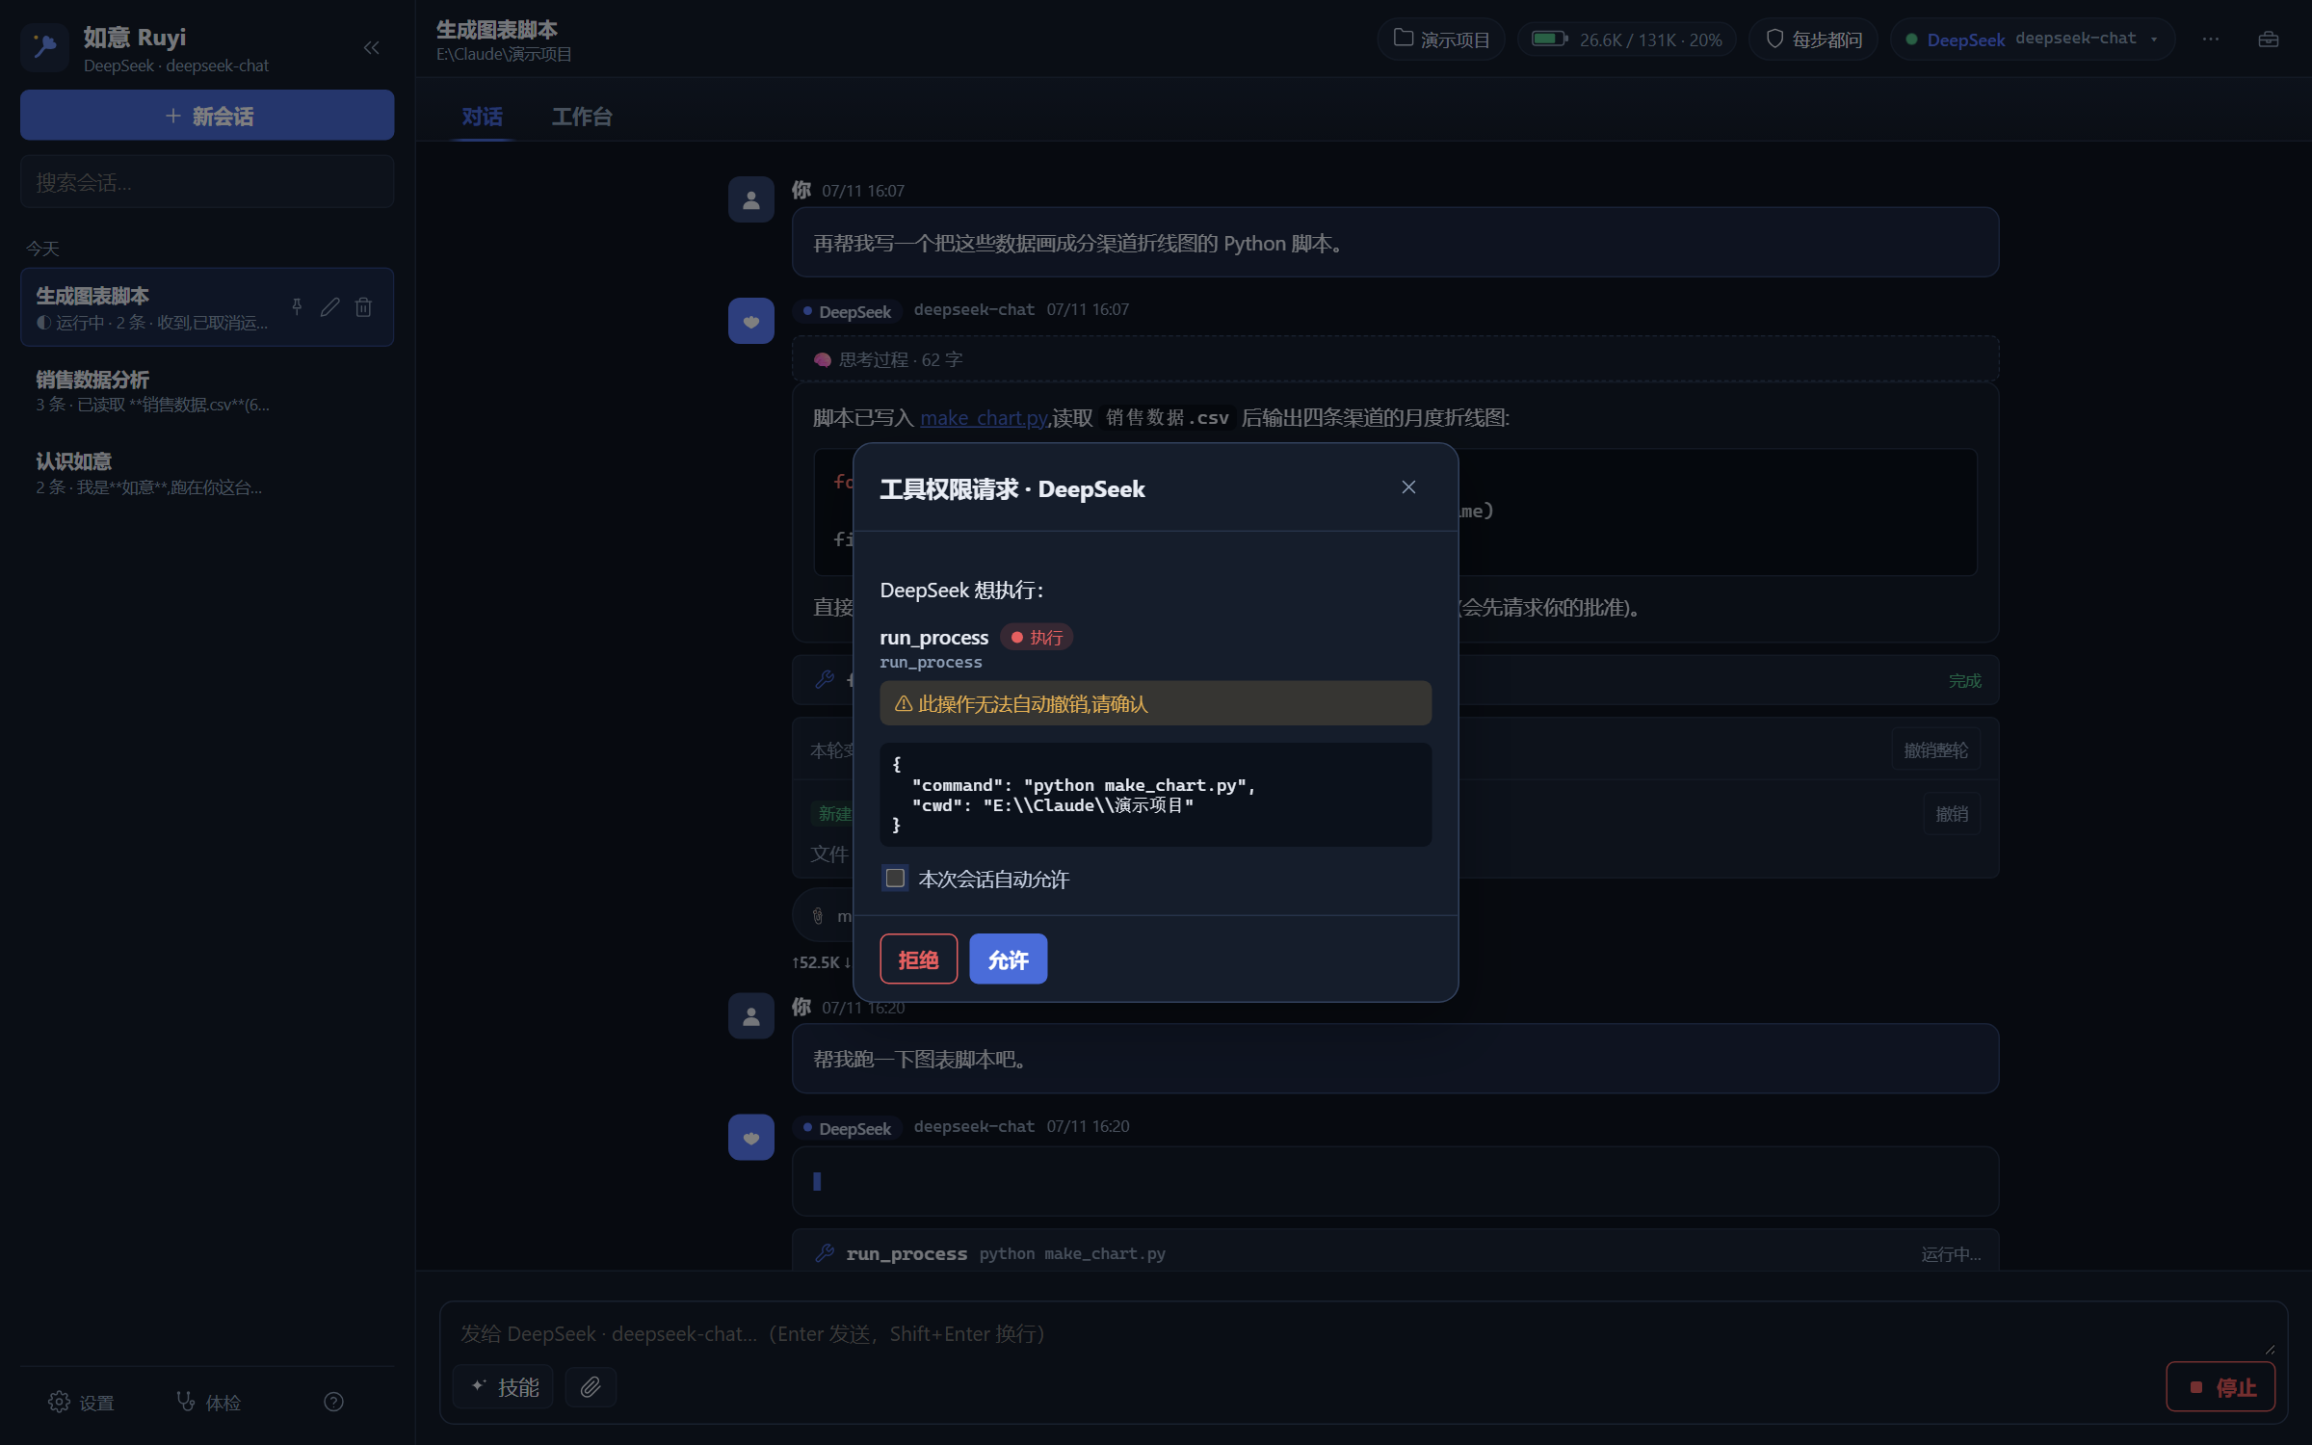Click the JSON command code block in dialog
Screen dimensions: 2312x1445
coord(1155,795)
